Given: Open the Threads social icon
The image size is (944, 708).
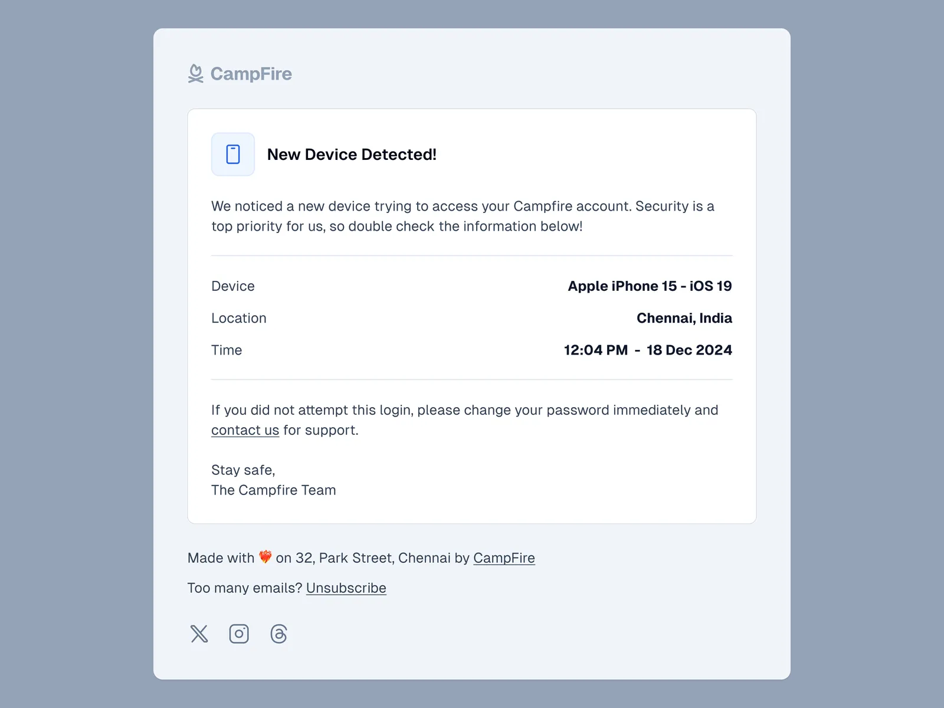Looking at the screenshot, I should [278, 634].
